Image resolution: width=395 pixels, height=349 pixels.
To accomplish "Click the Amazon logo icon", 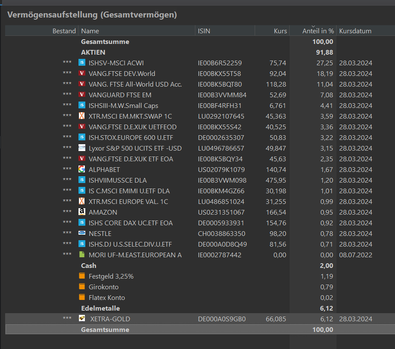I will pyautogui.click(x=82, y=212).
